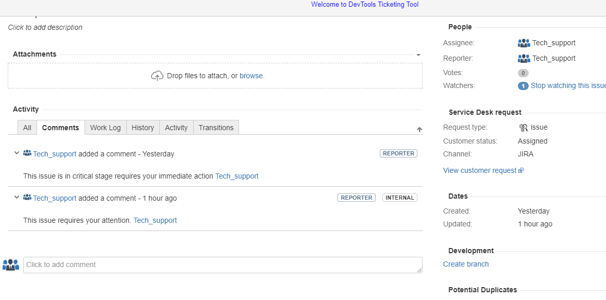Click the watchers count badge
This screenshot has width=606, height=300.
(x=523, y=86)
